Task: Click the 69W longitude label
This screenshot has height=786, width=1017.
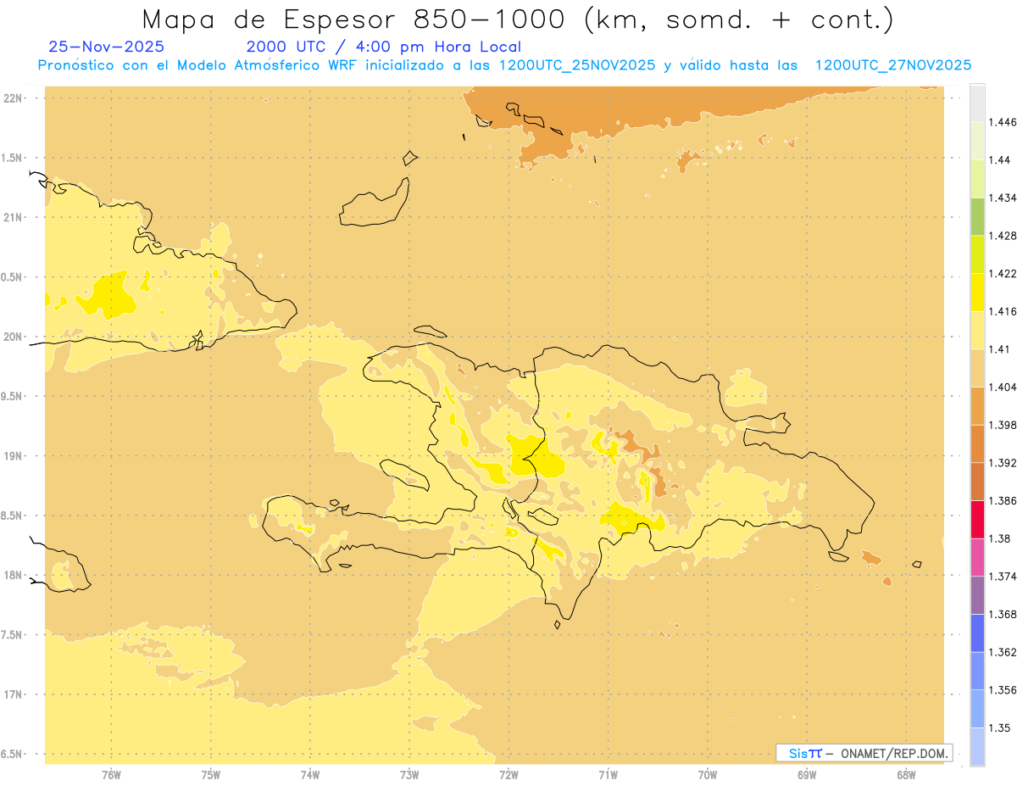Action: tap(807, 774)
